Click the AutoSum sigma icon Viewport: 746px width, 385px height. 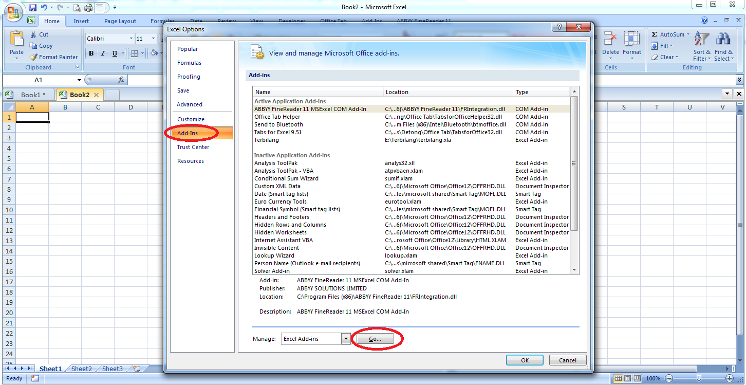click(x=654, y=34)
